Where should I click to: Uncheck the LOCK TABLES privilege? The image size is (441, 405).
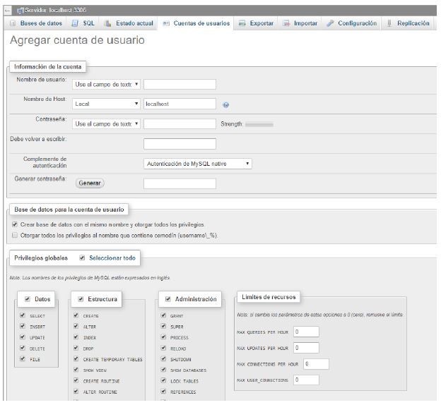(163, 380)
